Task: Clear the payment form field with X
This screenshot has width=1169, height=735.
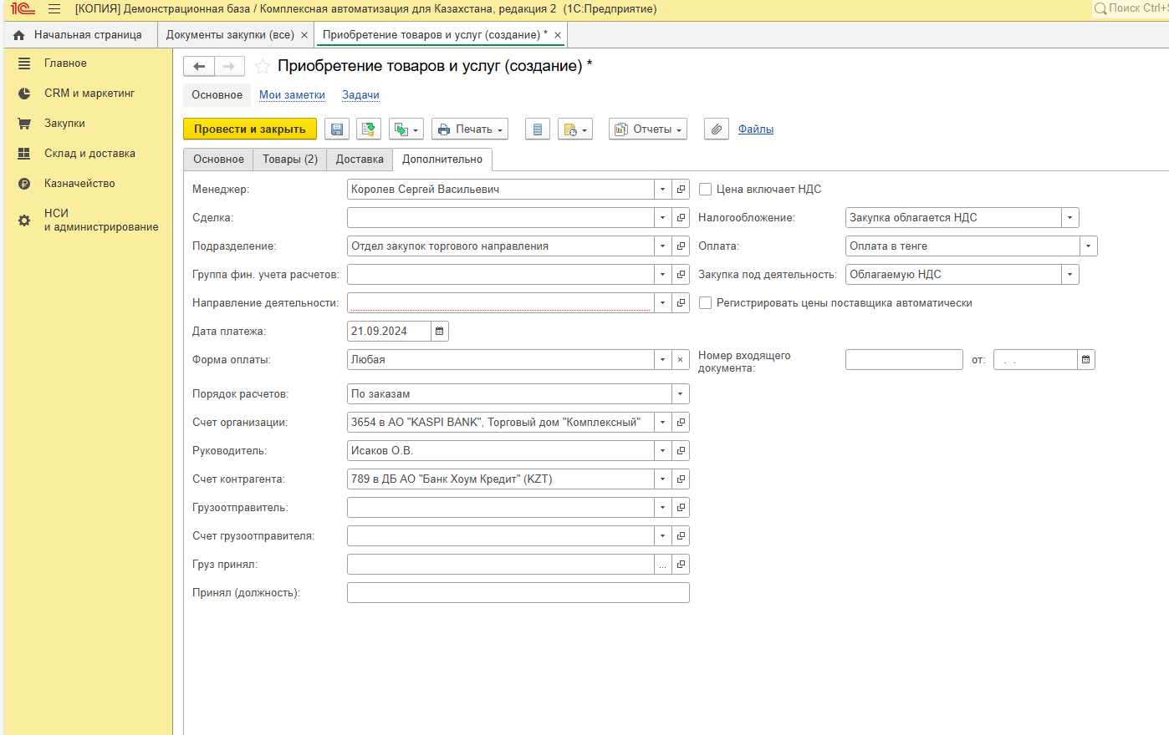Action: 681,360
